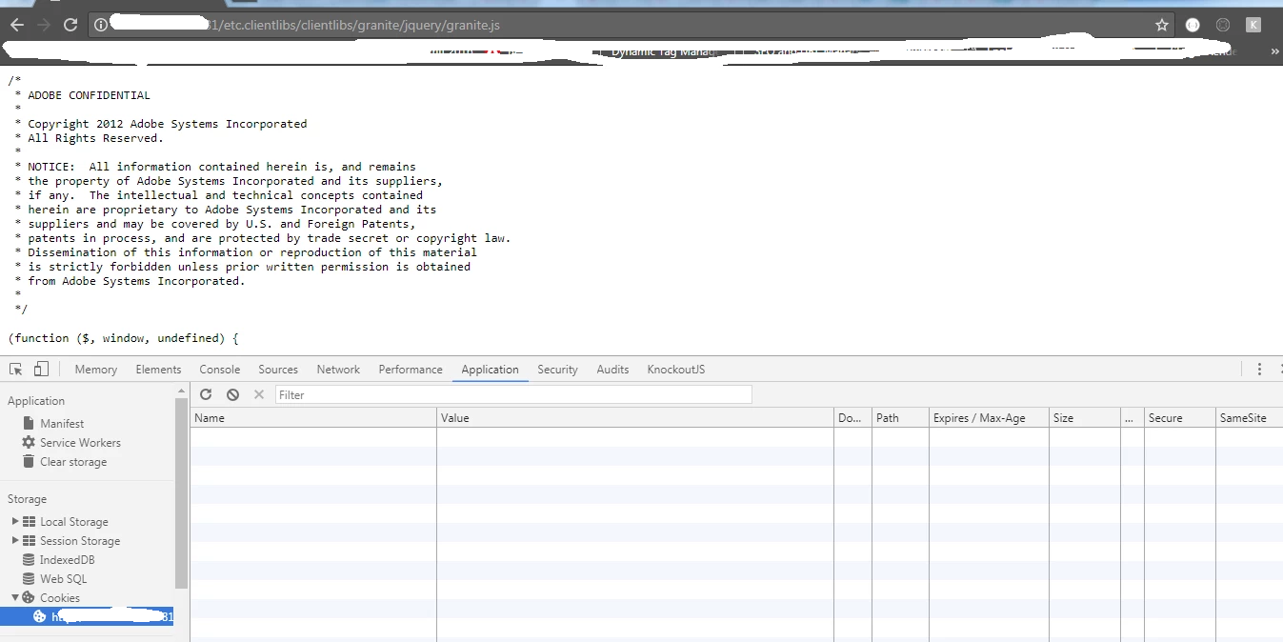Click the Local Storage grid icon
The height and width of the screenshot is (642, 1283).
click(x=29, y=521)
